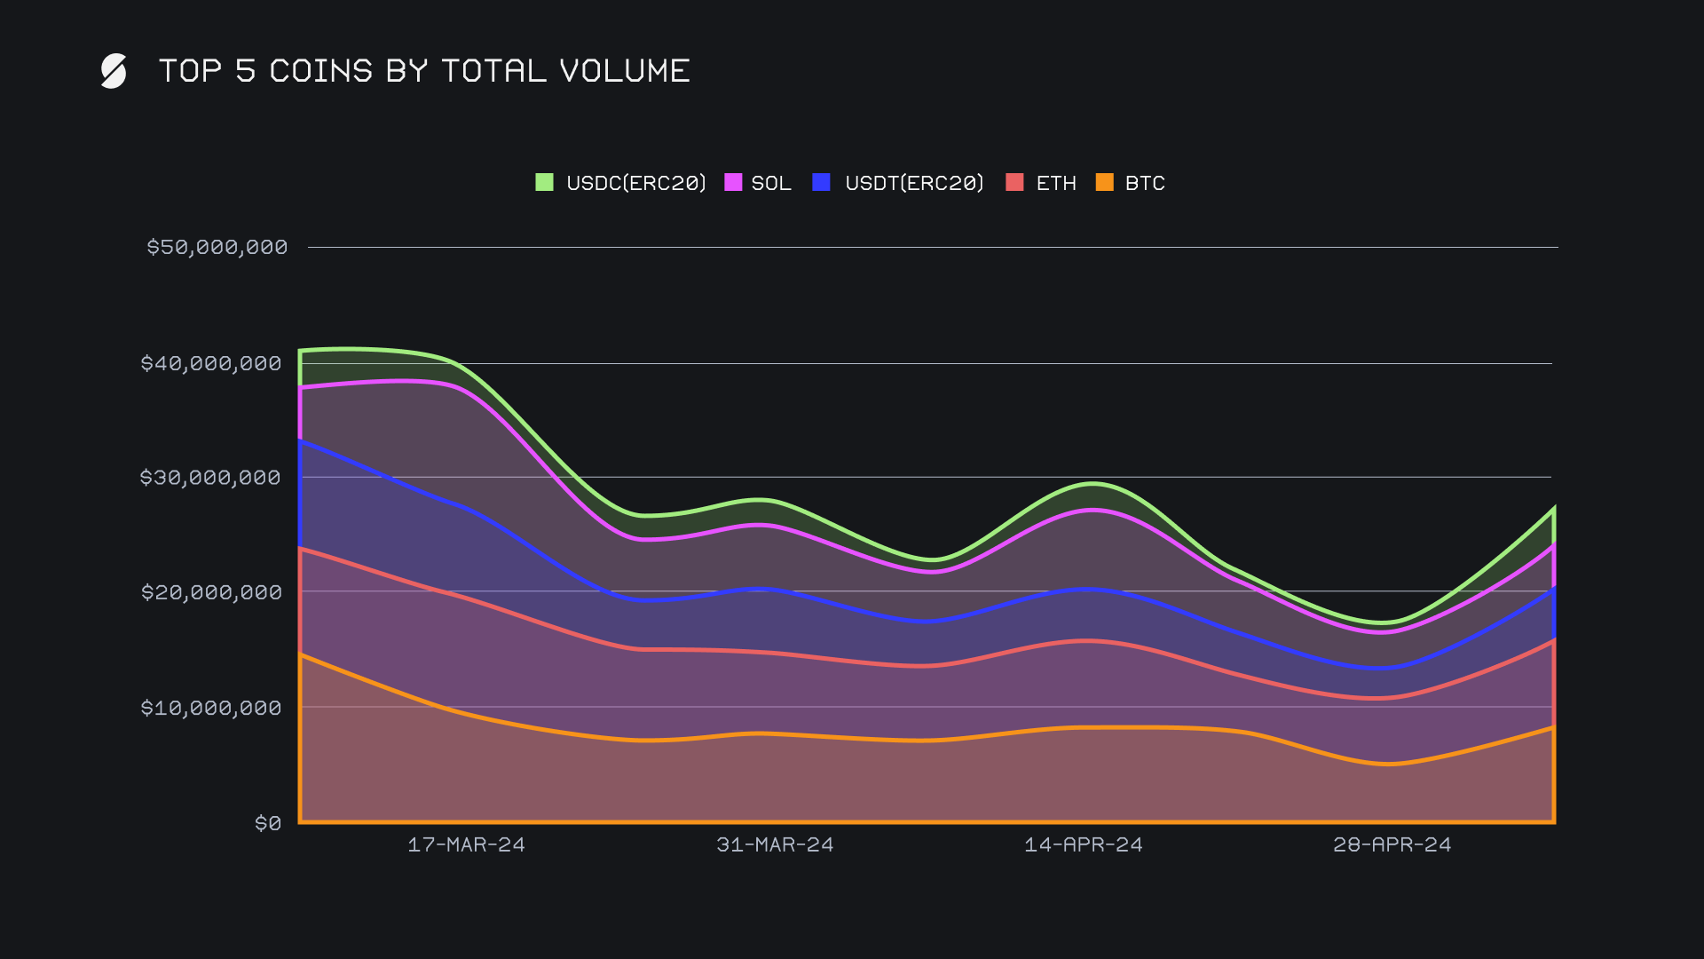The width and height of the screenshot is (1704, 959).
Task: Click the $50,000,000 y-axis label
Action: 217,247
